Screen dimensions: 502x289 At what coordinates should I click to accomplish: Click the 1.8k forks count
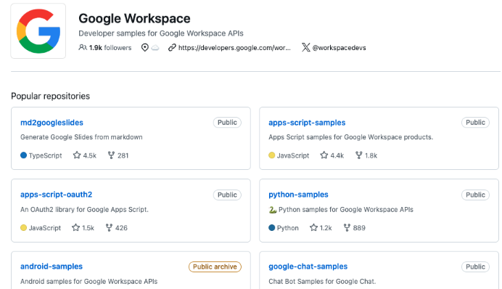click(371, 155)
